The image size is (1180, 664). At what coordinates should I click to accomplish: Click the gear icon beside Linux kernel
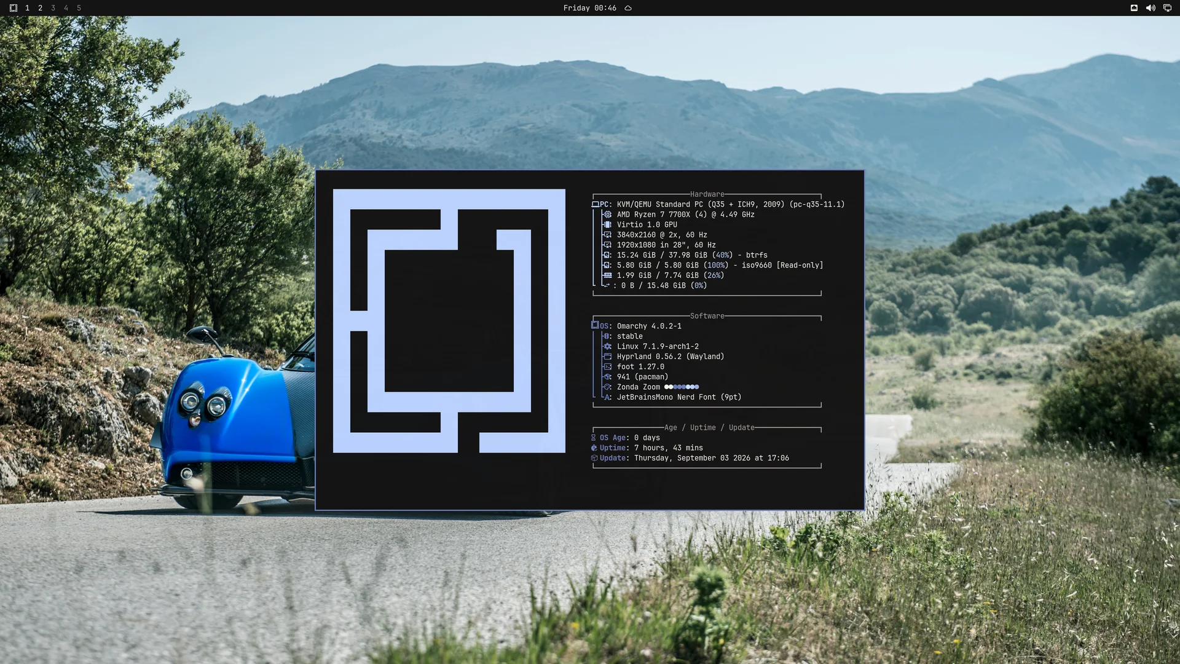tap(607, 347)
